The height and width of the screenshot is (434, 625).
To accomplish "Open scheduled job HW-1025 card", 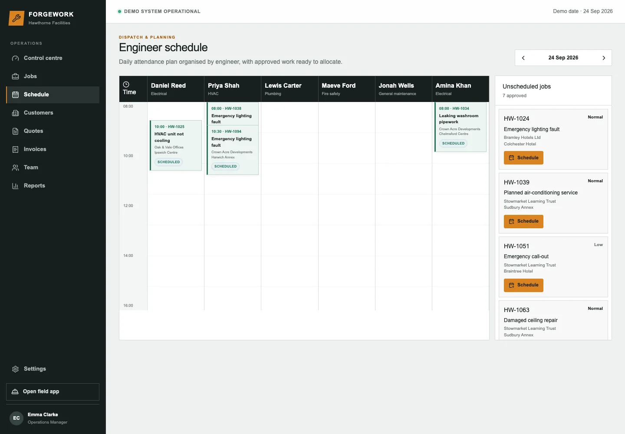I will coord(176,145).
